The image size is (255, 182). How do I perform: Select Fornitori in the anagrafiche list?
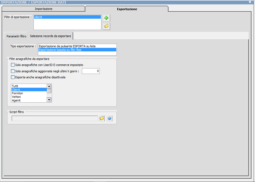[x=29, y=93]
